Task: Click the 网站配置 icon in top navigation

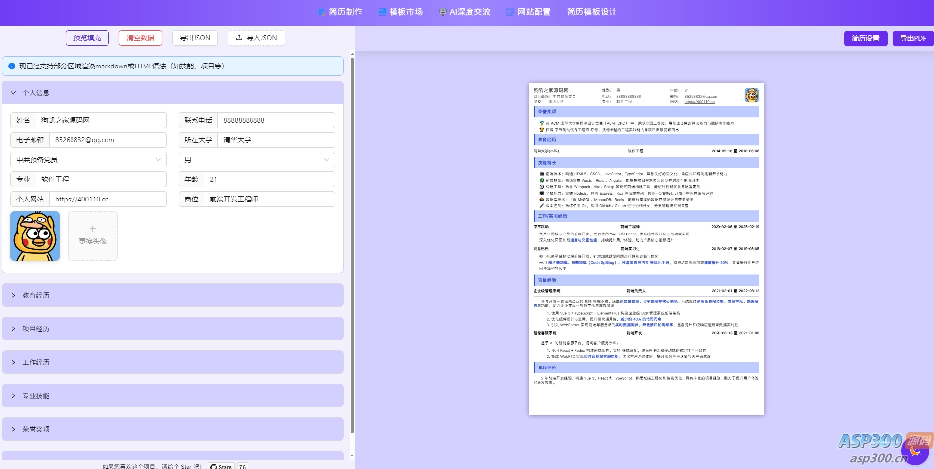Action: click(x=510, y=12)
